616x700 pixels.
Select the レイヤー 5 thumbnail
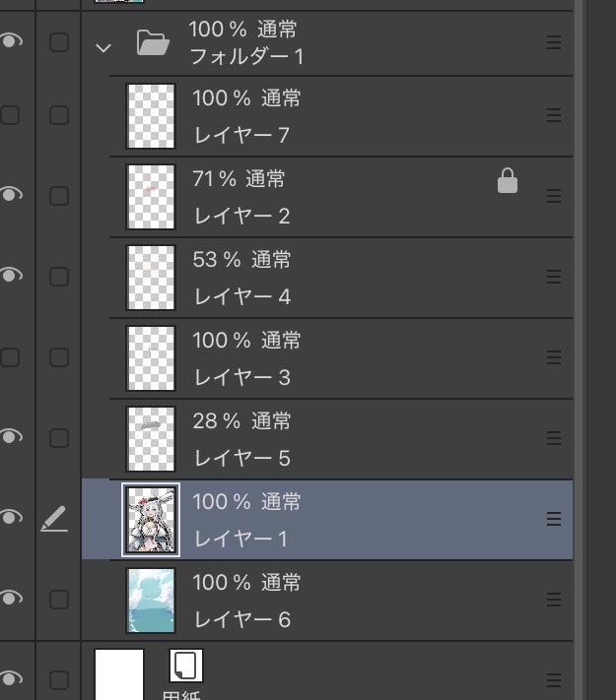151,439
